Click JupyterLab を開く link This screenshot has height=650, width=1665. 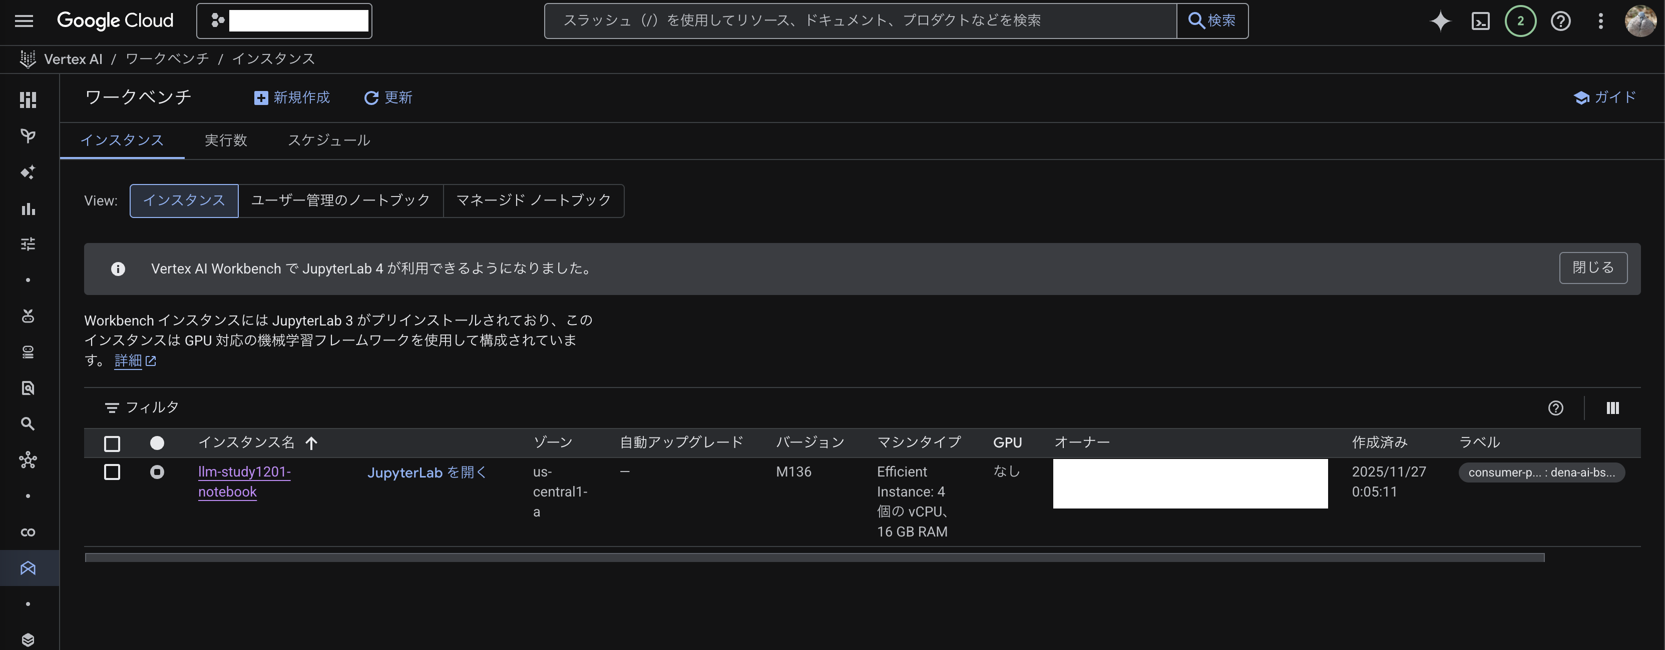(427, 472)
